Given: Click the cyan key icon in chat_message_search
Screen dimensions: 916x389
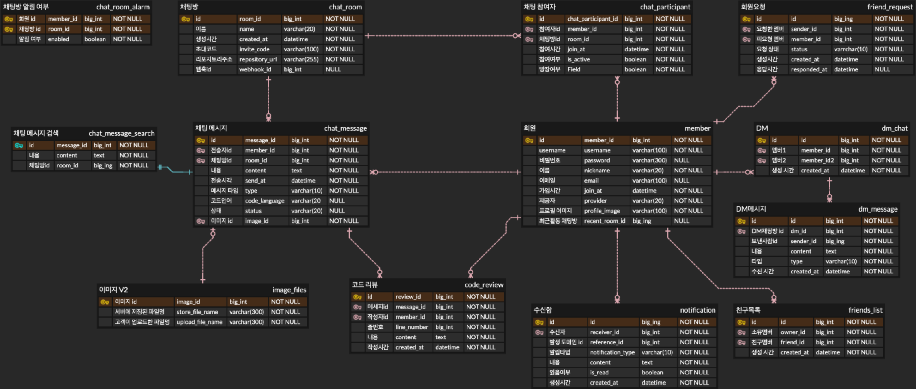Looking at the screenshot, I should point(19,146).
